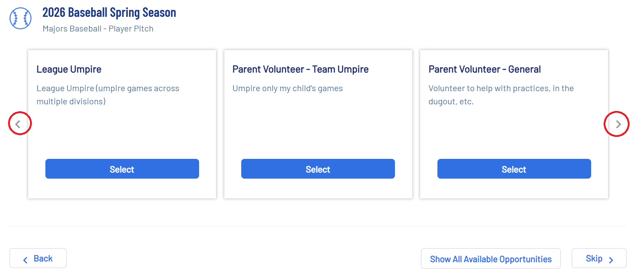Click Majors Baseball - Player Pitch subtitle

[x=98, y=29]
